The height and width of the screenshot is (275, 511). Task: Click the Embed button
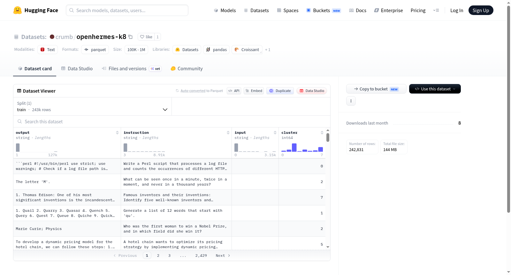[x=254, y=91]
